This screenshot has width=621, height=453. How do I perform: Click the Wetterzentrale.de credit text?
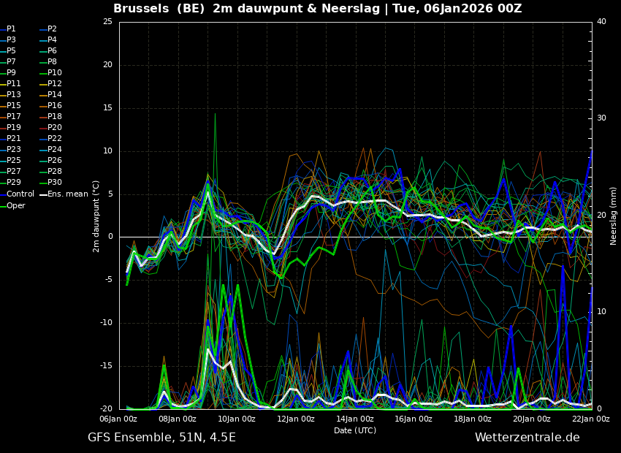[527, 438]
